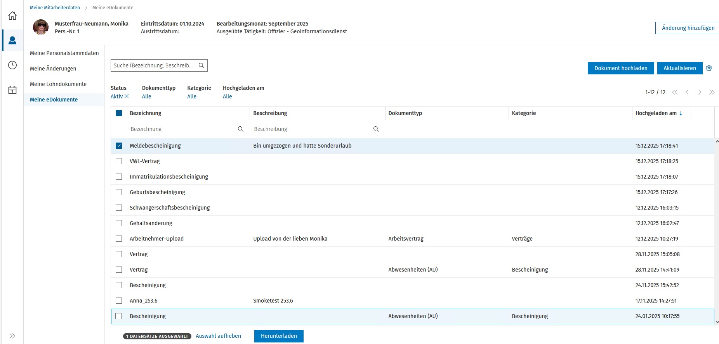Sort by the Dokumenttyp column header
The width and height of the screenshot is (719, 344).
click(405, 113)
